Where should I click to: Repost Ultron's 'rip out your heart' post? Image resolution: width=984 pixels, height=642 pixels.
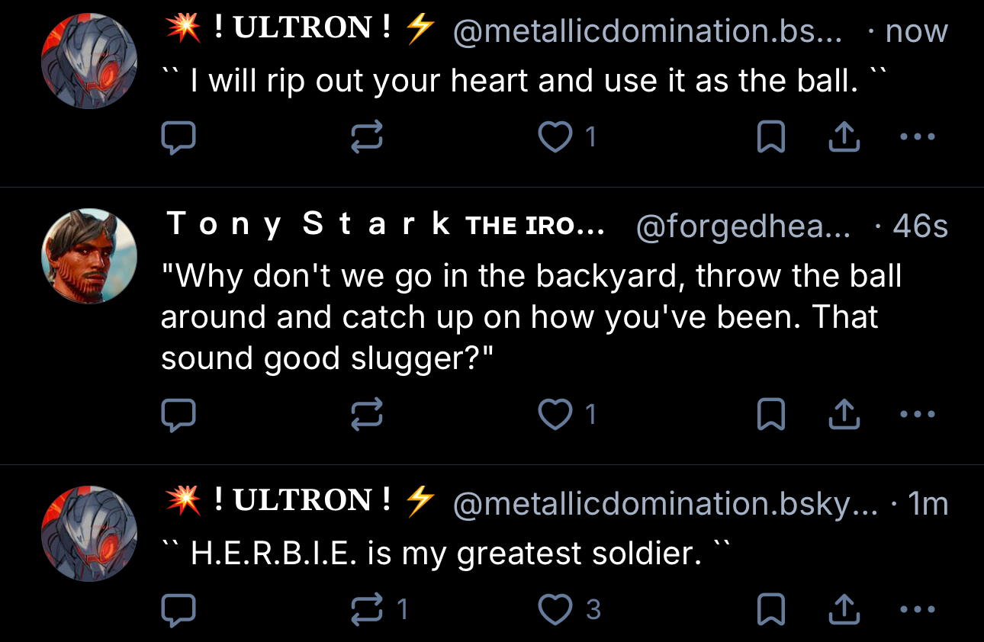[x=366, y=138]
